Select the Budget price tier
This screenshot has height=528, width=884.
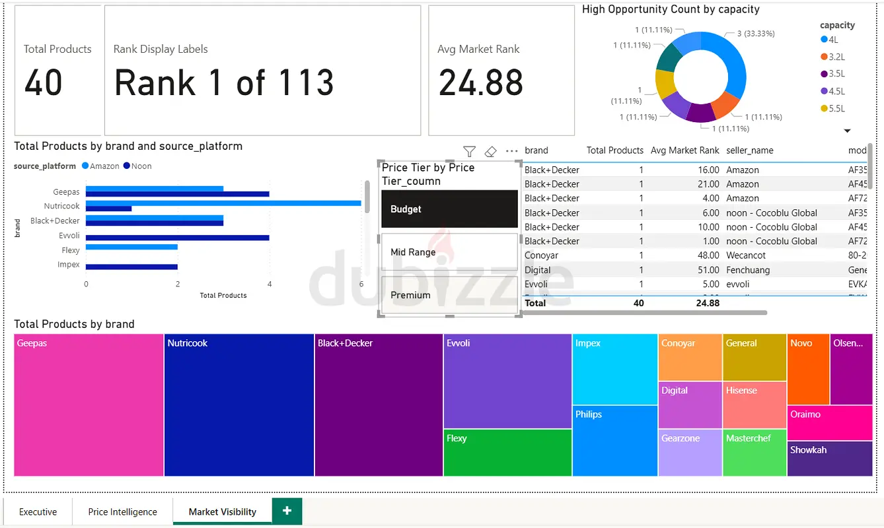coord(449,209)
